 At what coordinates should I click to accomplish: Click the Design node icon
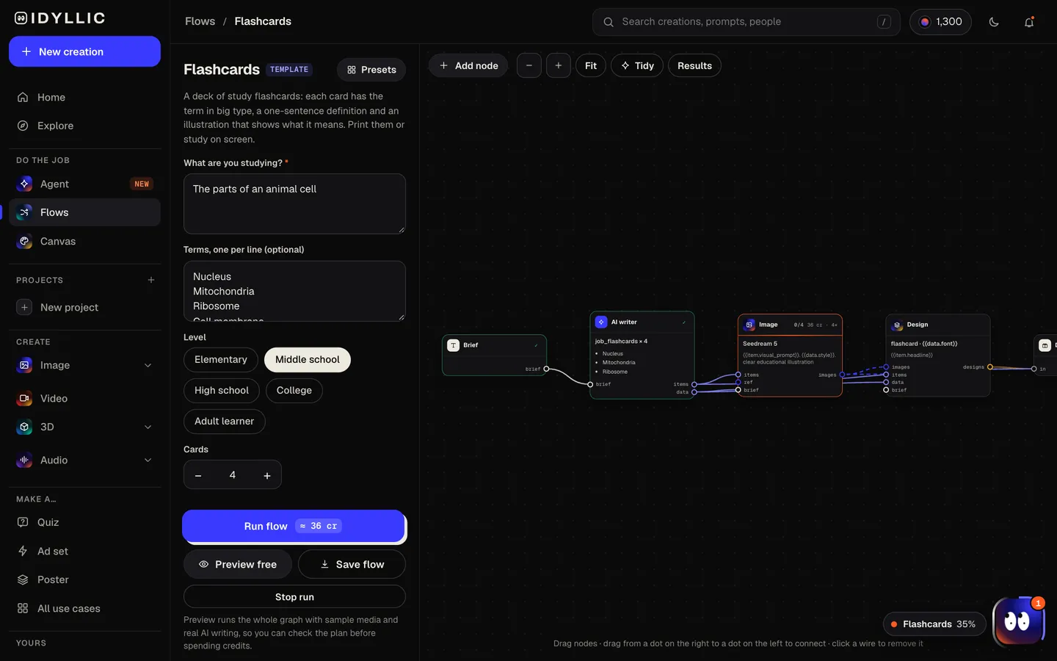tap(898, 325)
